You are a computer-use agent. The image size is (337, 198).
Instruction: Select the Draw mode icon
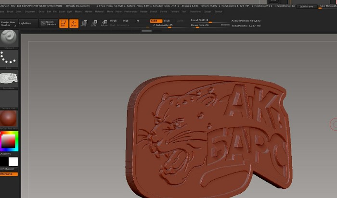pyautogui.click(x=74, y=23)
